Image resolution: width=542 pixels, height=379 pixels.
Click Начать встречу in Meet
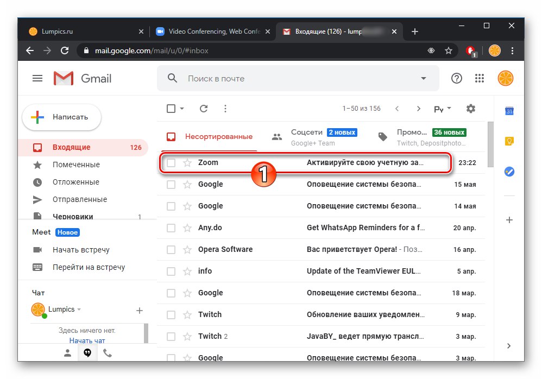tap(81, 250)
